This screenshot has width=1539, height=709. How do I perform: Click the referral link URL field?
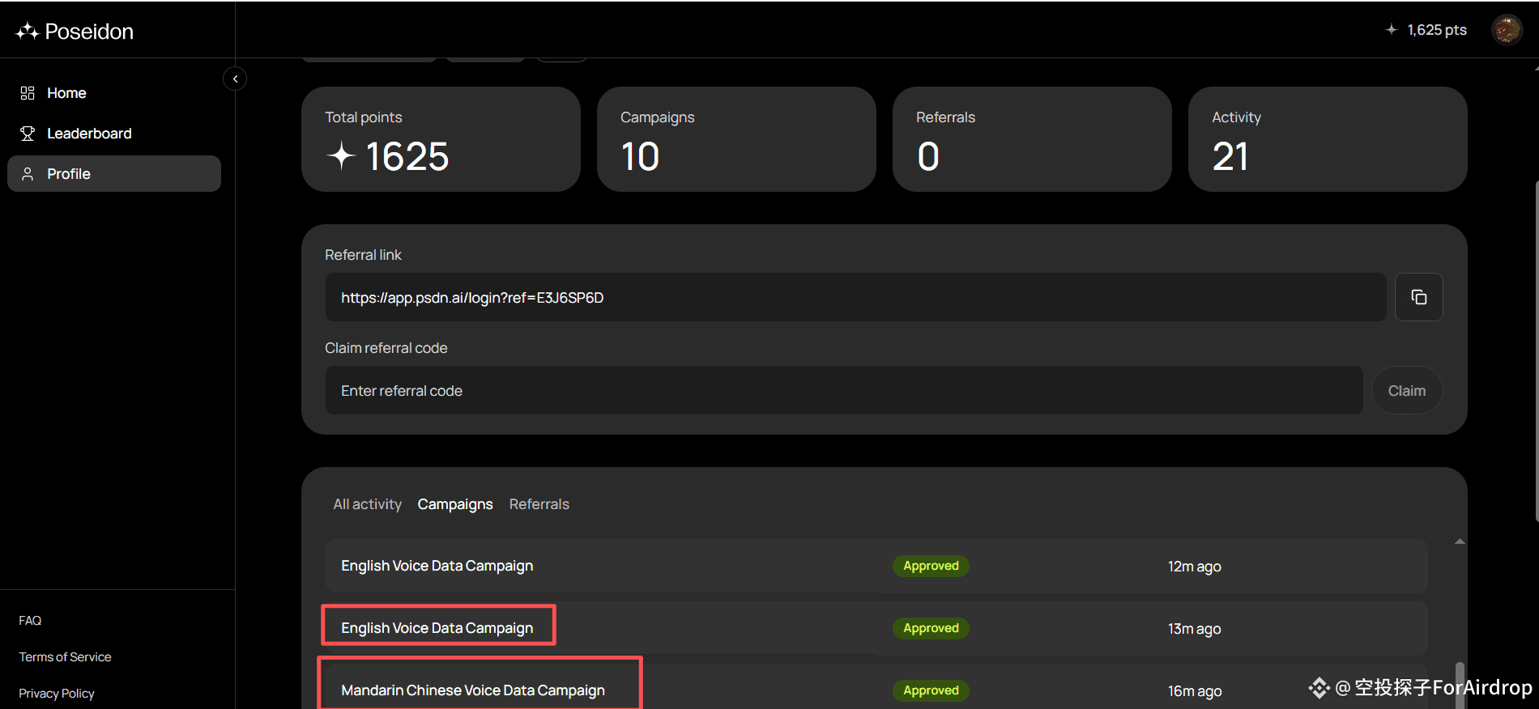856,297
